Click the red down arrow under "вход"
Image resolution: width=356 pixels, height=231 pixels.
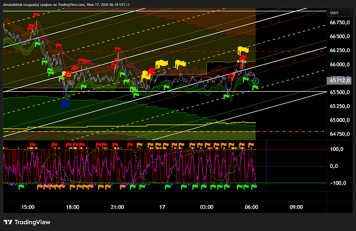tap(241, 67)
